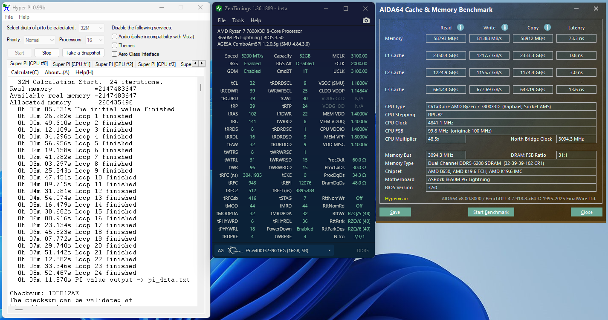Click the Memory Read info icon
The width and height of the screenshot is (608, 320).
460,27
